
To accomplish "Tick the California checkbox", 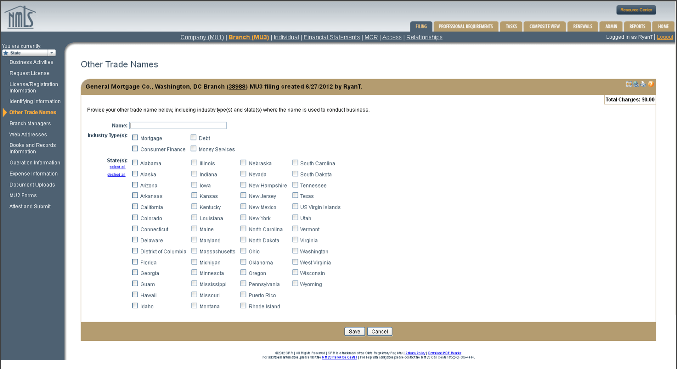I will coord(135,207).
